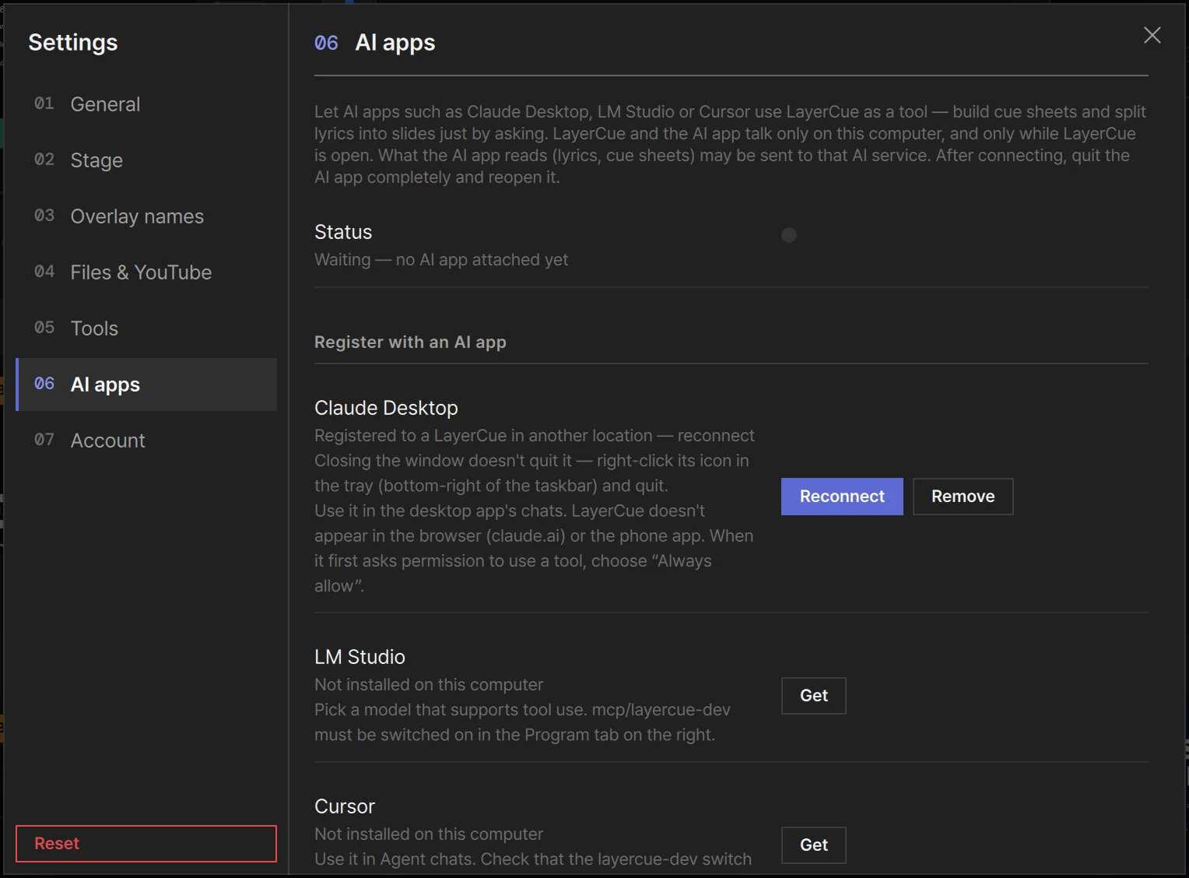Get the Cursor app
This screenshot has width=1189, height=878.
[814, 845]
